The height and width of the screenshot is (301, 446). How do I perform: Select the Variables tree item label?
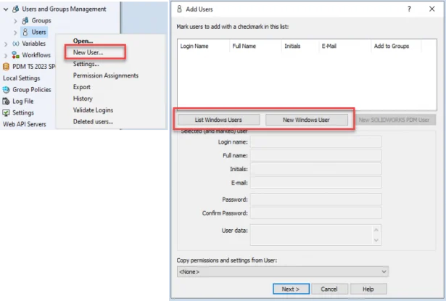(34, 44)
